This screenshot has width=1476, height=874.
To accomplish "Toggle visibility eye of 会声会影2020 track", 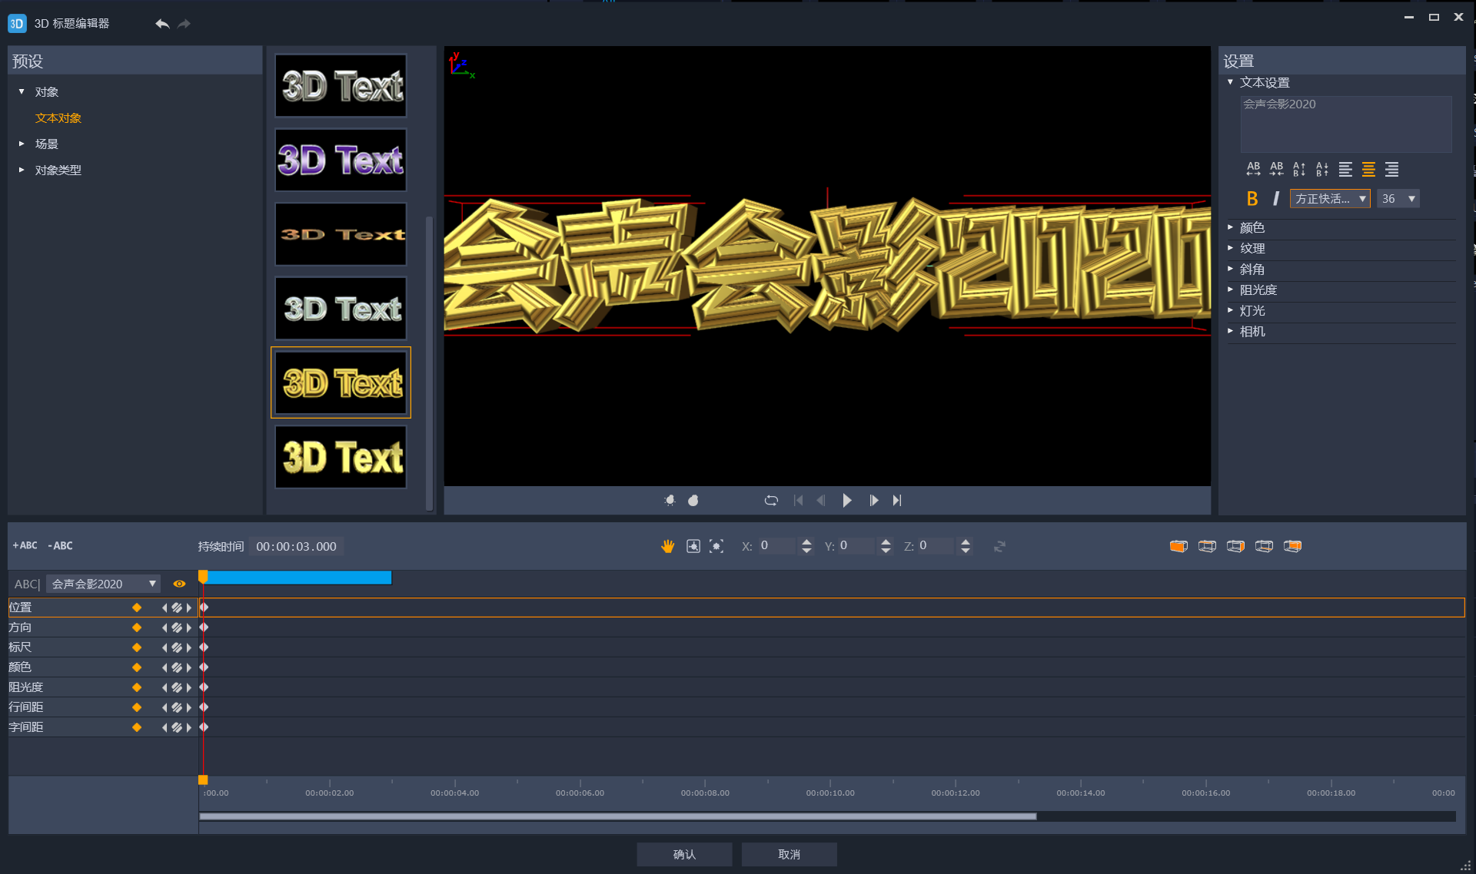I will coord(179,584).
